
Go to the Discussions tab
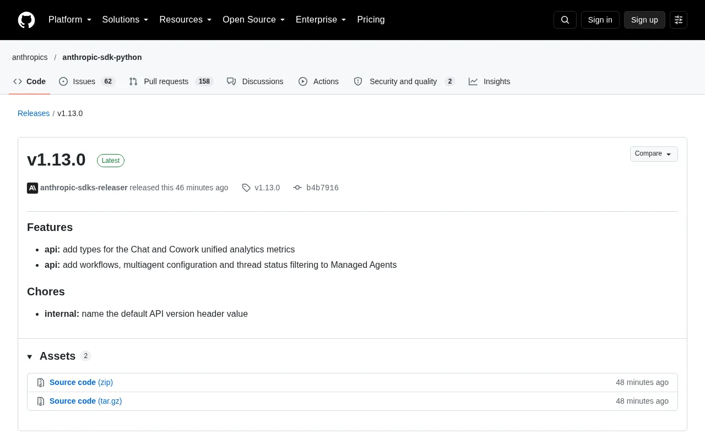point(255,81)
